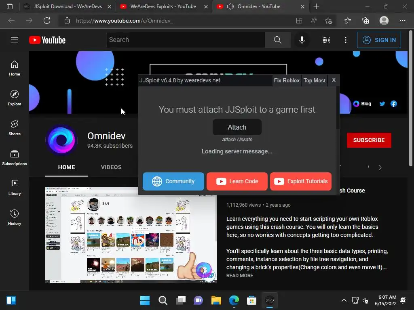Subscribe to the Omnidev channel
Screen dimensions: 414x310
(x=369, y=140)
